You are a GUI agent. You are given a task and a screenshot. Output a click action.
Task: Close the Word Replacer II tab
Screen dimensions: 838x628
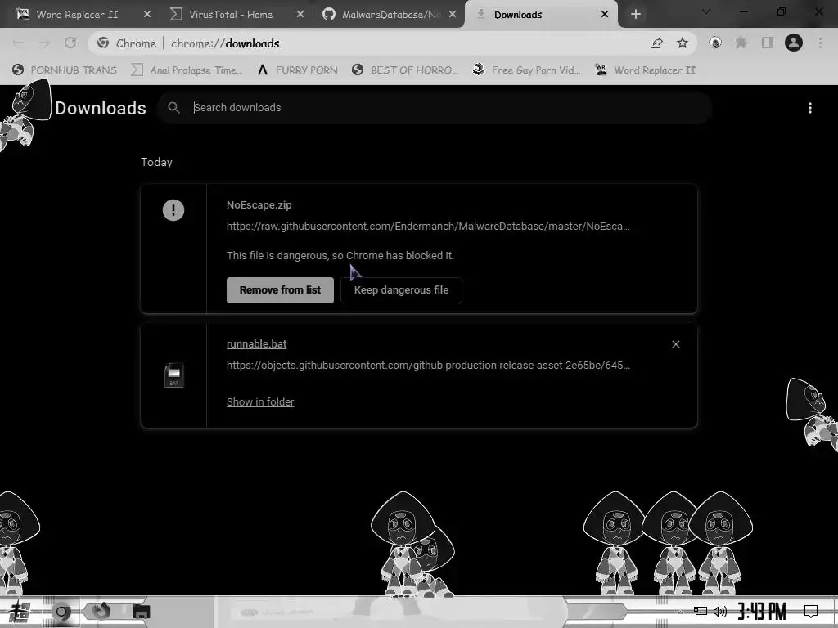[x=147, y=15]
